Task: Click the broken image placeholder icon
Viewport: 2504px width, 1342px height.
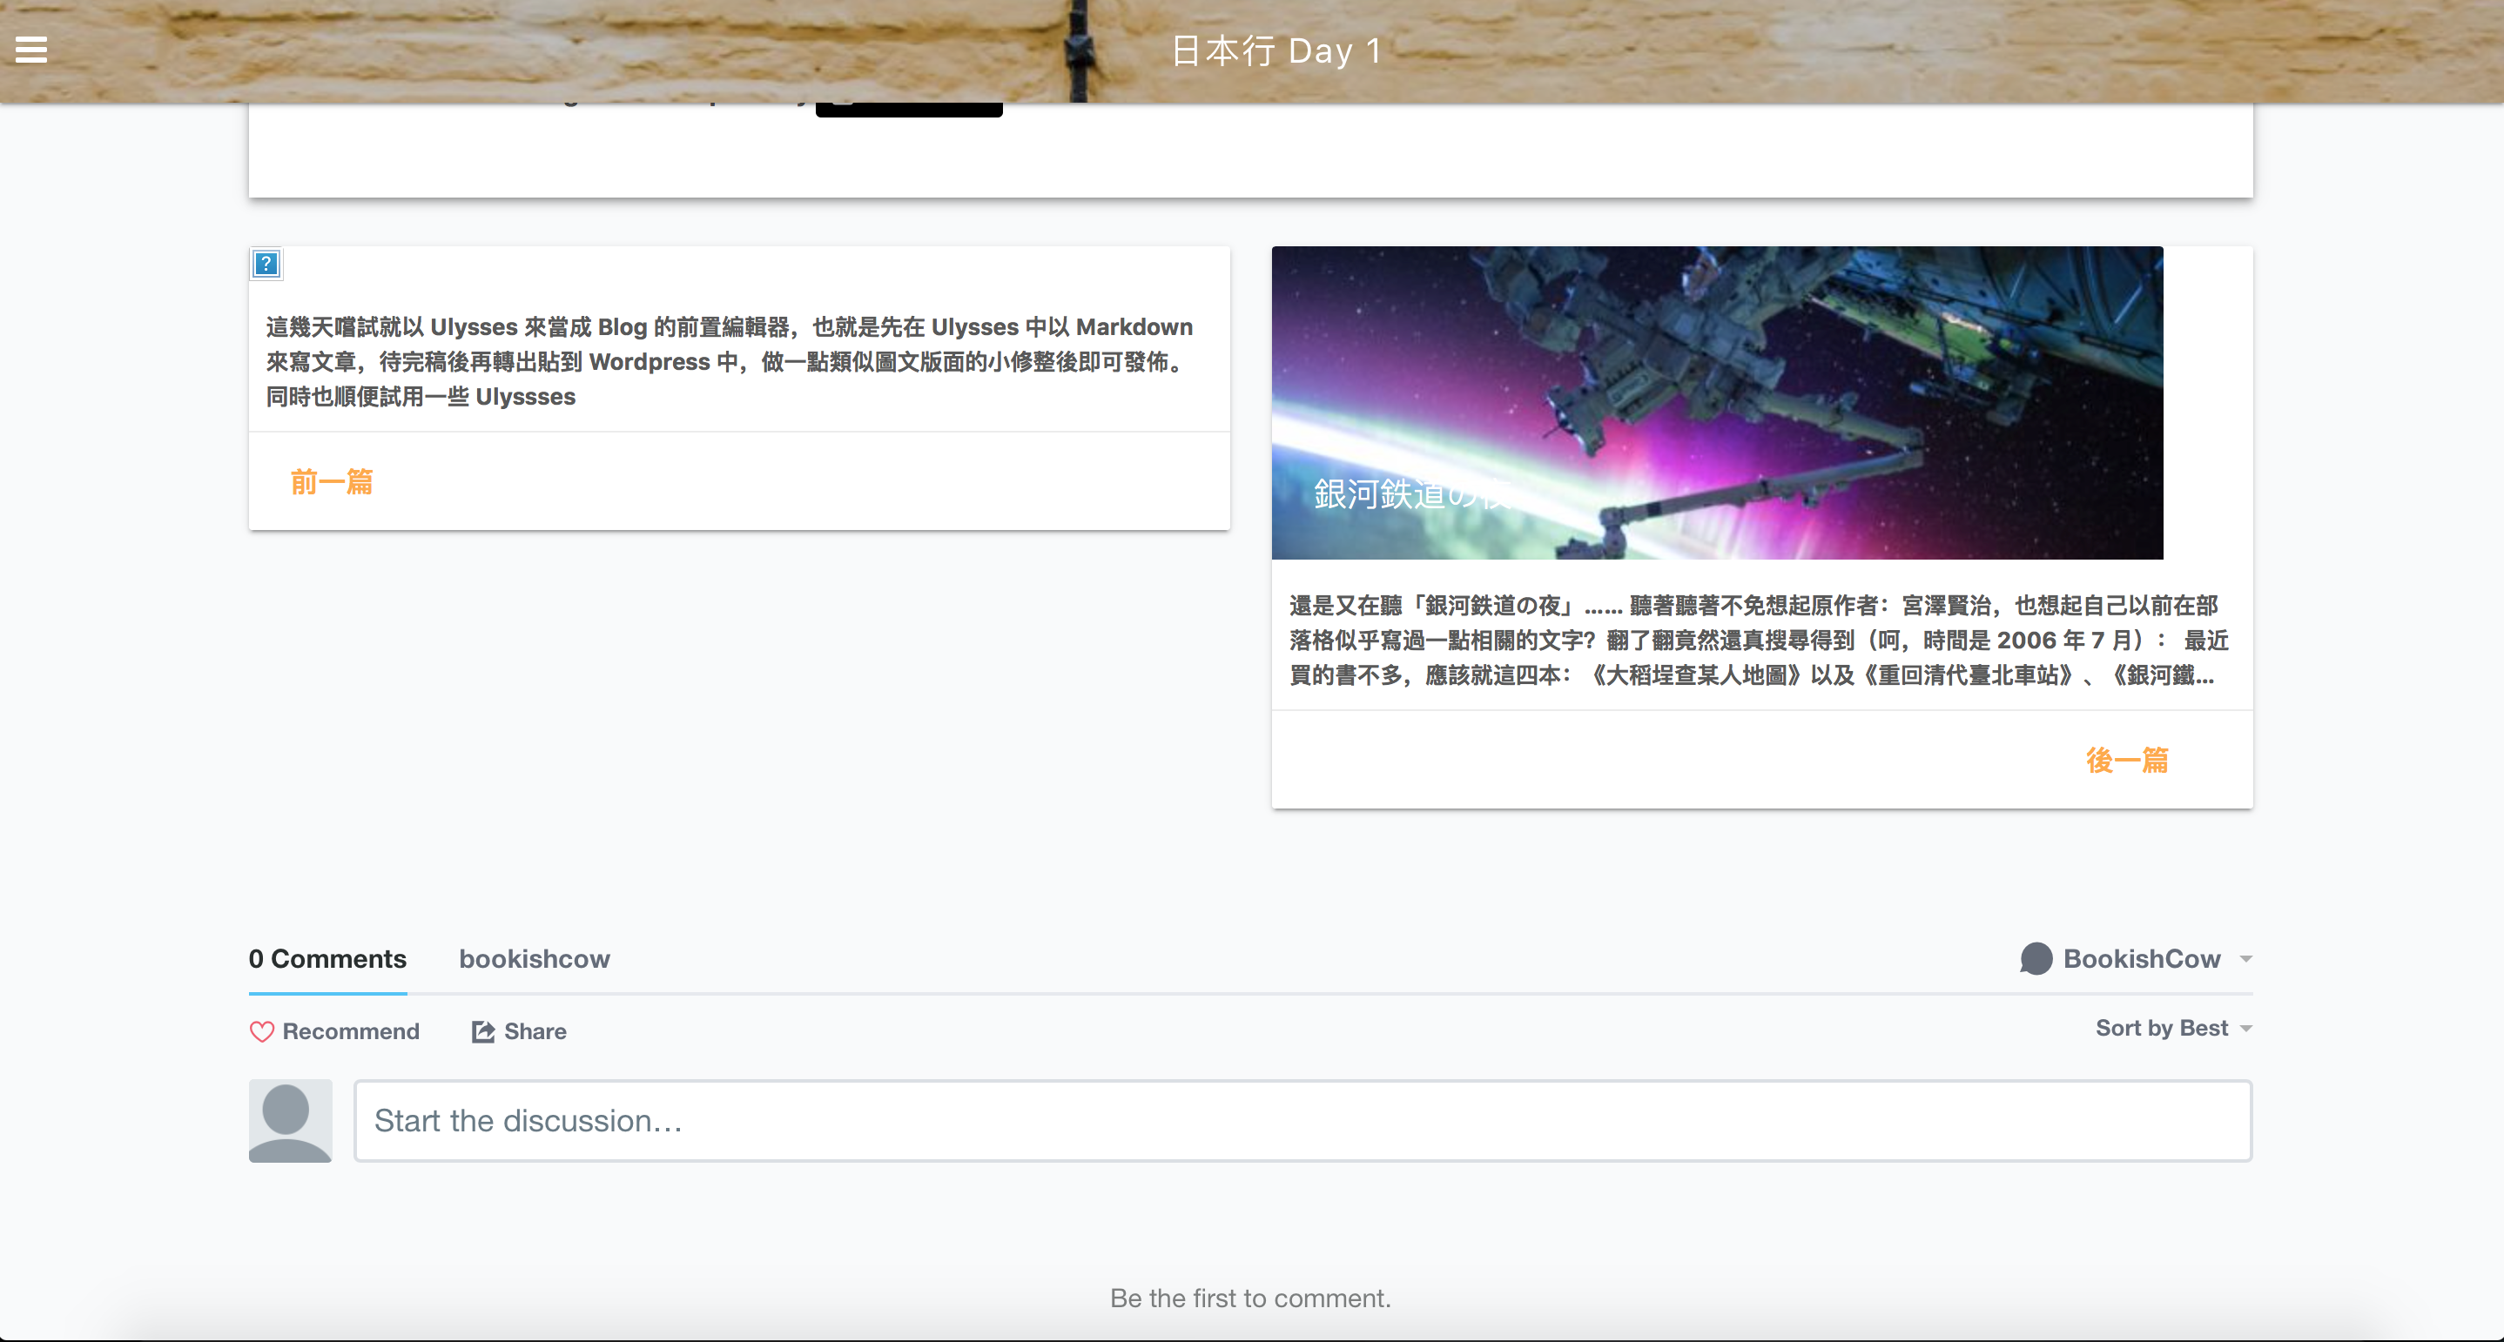Action: click(x=266, y=264)
